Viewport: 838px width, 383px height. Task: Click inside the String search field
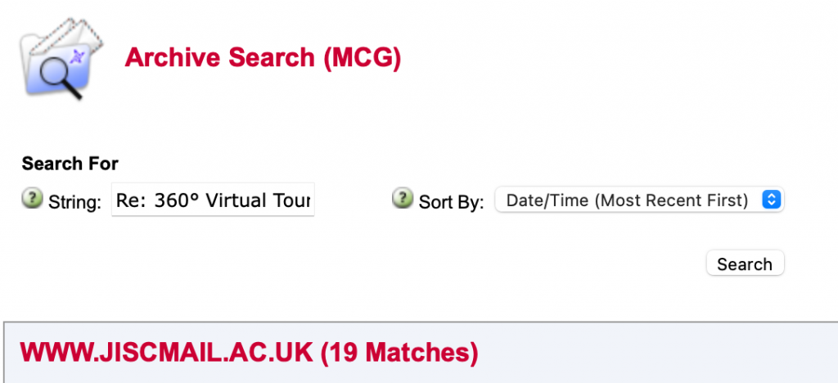(x=213, y=200)
